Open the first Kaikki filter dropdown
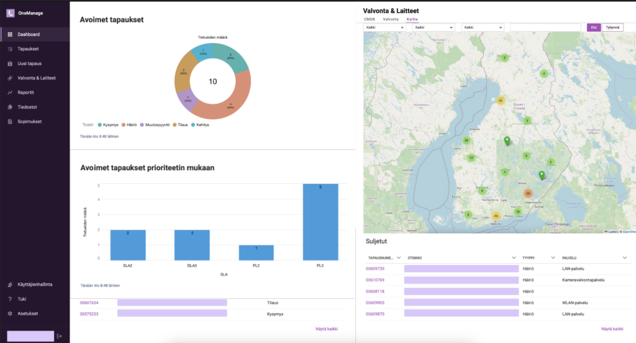Image resolution: width=636 pixels, height=343 pixels. tap(384, 27)
